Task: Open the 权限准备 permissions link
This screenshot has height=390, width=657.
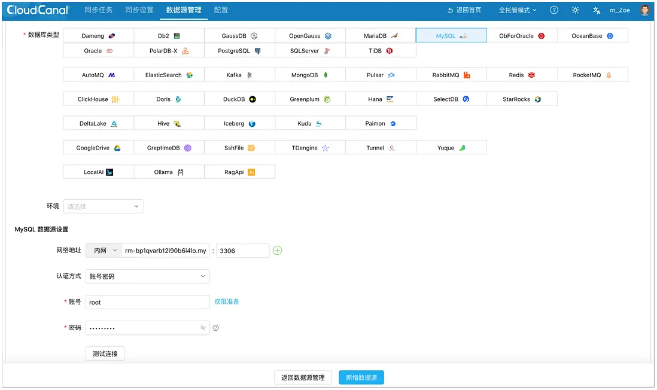Action: 227,301
